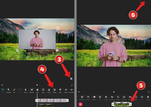The height and width of the screenshot is (107, 151).
Task: Open the Chroma key tool
Action: tap(55, 90)
